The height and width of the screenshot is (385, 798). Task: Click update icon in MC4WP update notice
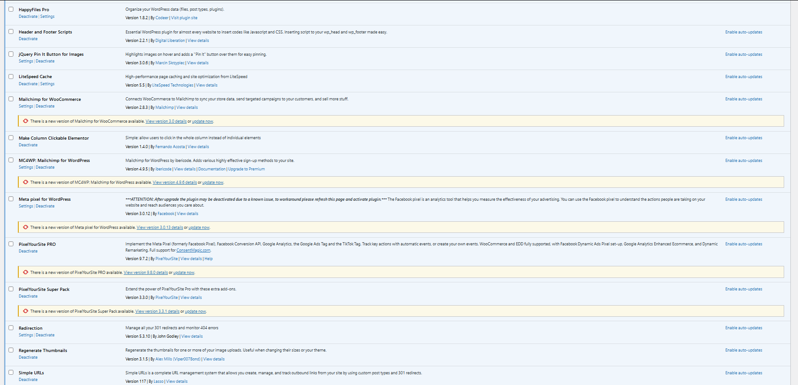(25, 182)
